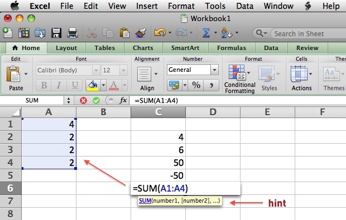This screenshot has width=346, height=220.
Task: Expand Align options dropdown arrow
Action: pyautogui.click(x=156, y=74)
